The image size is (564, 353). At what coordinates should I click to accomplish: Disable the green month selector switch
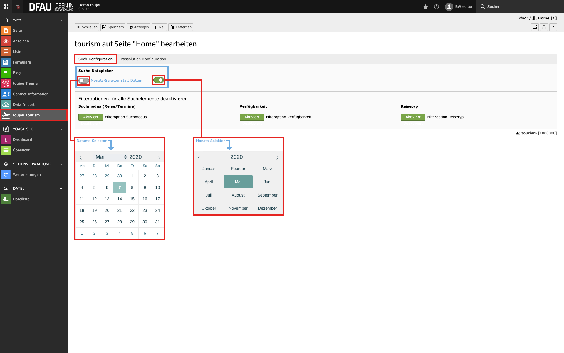(159, 80)
